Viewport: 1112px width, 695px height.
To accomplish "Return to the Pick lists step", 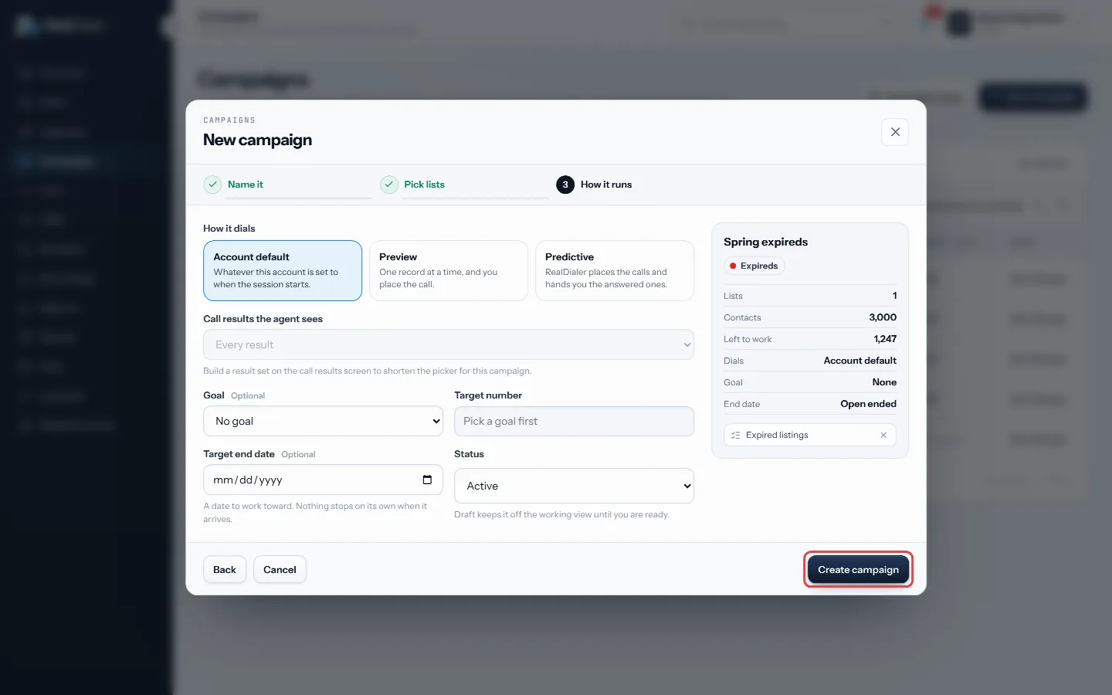I will [x=412, y=185].
